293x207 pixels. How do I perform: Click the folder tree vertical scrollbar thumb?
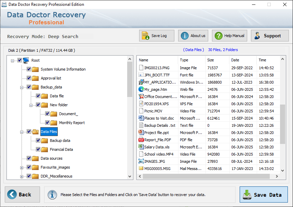pyautogui.click(x=130, y=79)
